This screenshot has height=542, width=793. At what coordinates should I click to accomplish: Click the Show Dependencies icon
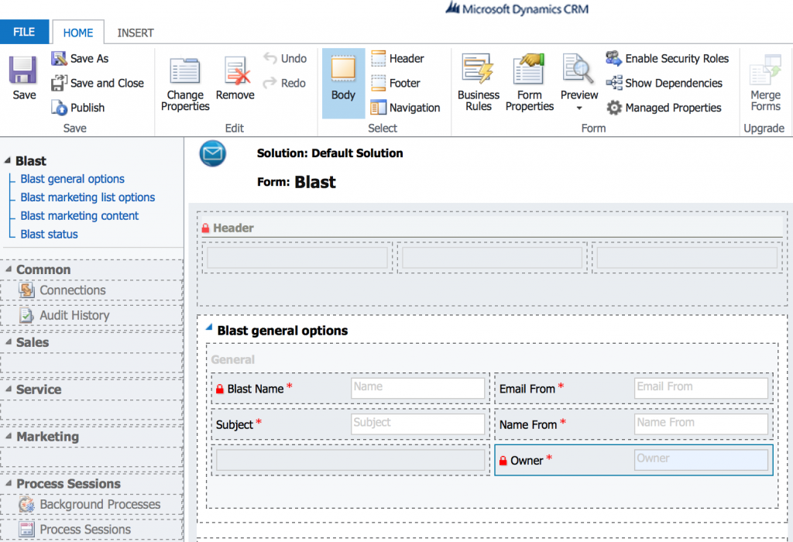click(614, 82)
